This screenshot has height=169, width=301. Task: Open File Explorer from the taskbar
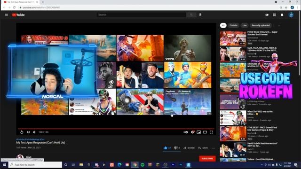click(81, 165)
